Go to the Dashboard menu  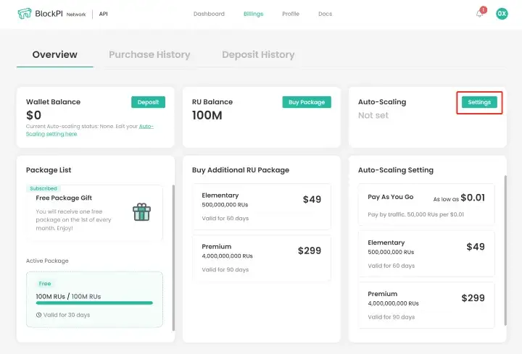click(x=209, y=14)
